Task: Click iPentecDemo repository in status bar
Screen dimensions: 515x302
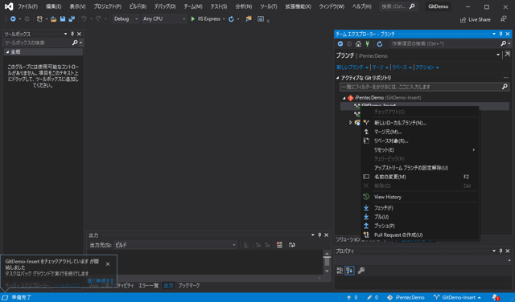Action: tap(406, 297)
